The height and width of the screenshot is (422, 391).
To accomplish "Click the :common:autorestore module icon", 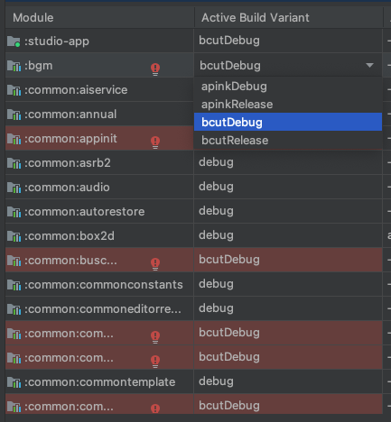I will coord(14,212).
